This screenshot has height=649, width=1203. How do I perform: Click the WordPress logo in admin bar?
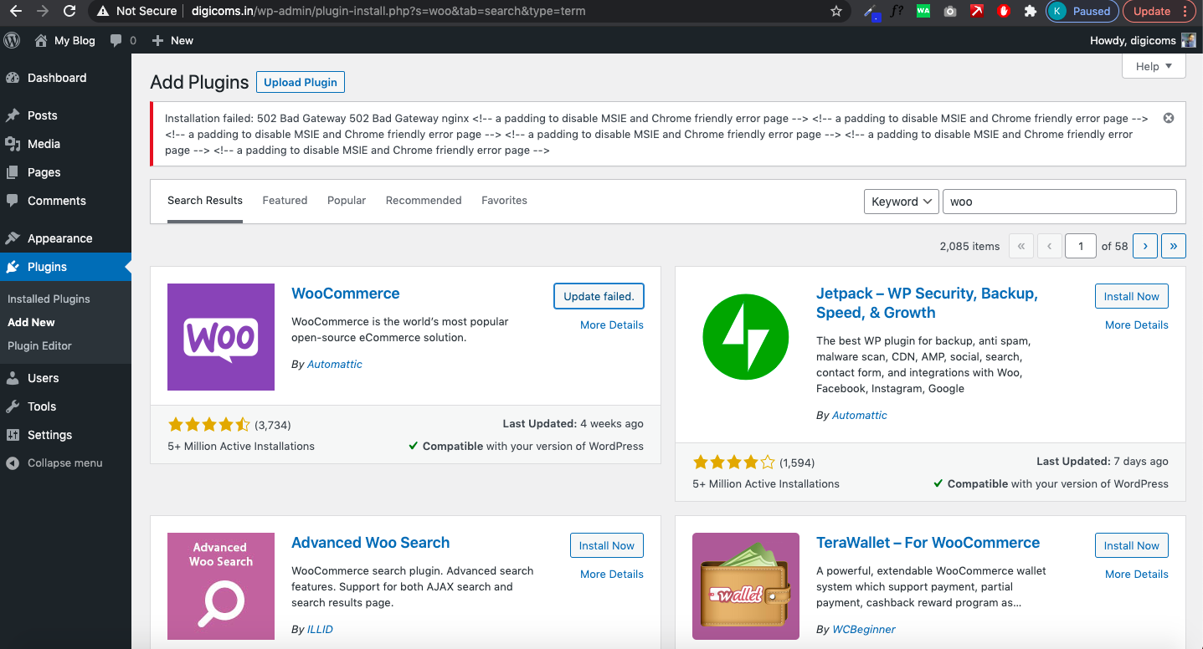click(12, 40)
